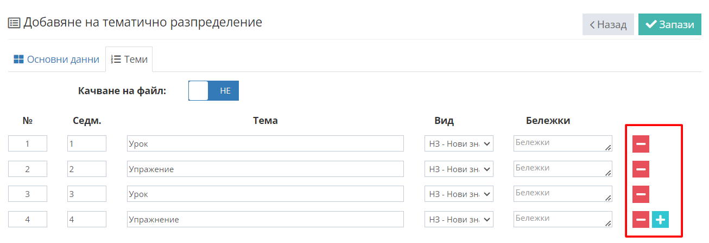Remove topic row 4 with minus icon
Image resolution: width=709 pixels, height=243 pixels.
pyautogui.click(x=641, y=219)
